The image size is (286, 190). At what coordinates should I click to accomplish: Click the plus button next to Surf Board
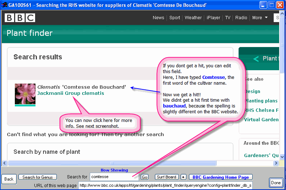coord(183,177)
